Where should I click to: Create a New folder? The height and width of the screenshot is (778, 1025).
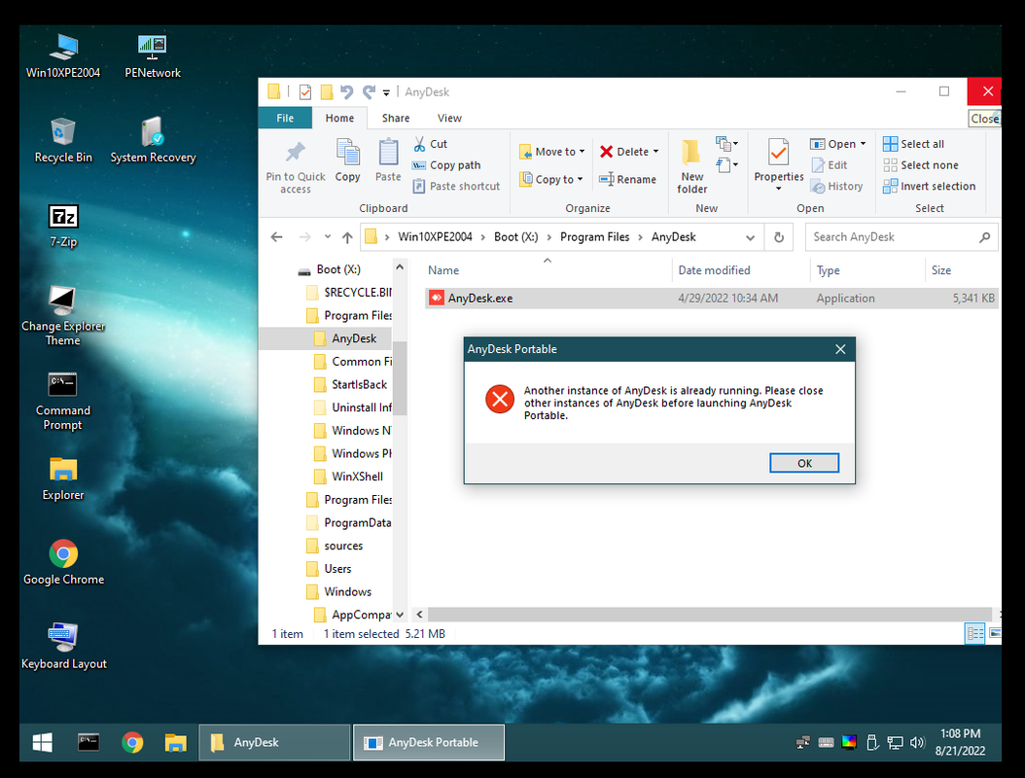point(691,166)
